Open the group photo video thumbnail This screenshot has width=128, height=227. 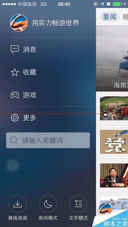(114, 108)
